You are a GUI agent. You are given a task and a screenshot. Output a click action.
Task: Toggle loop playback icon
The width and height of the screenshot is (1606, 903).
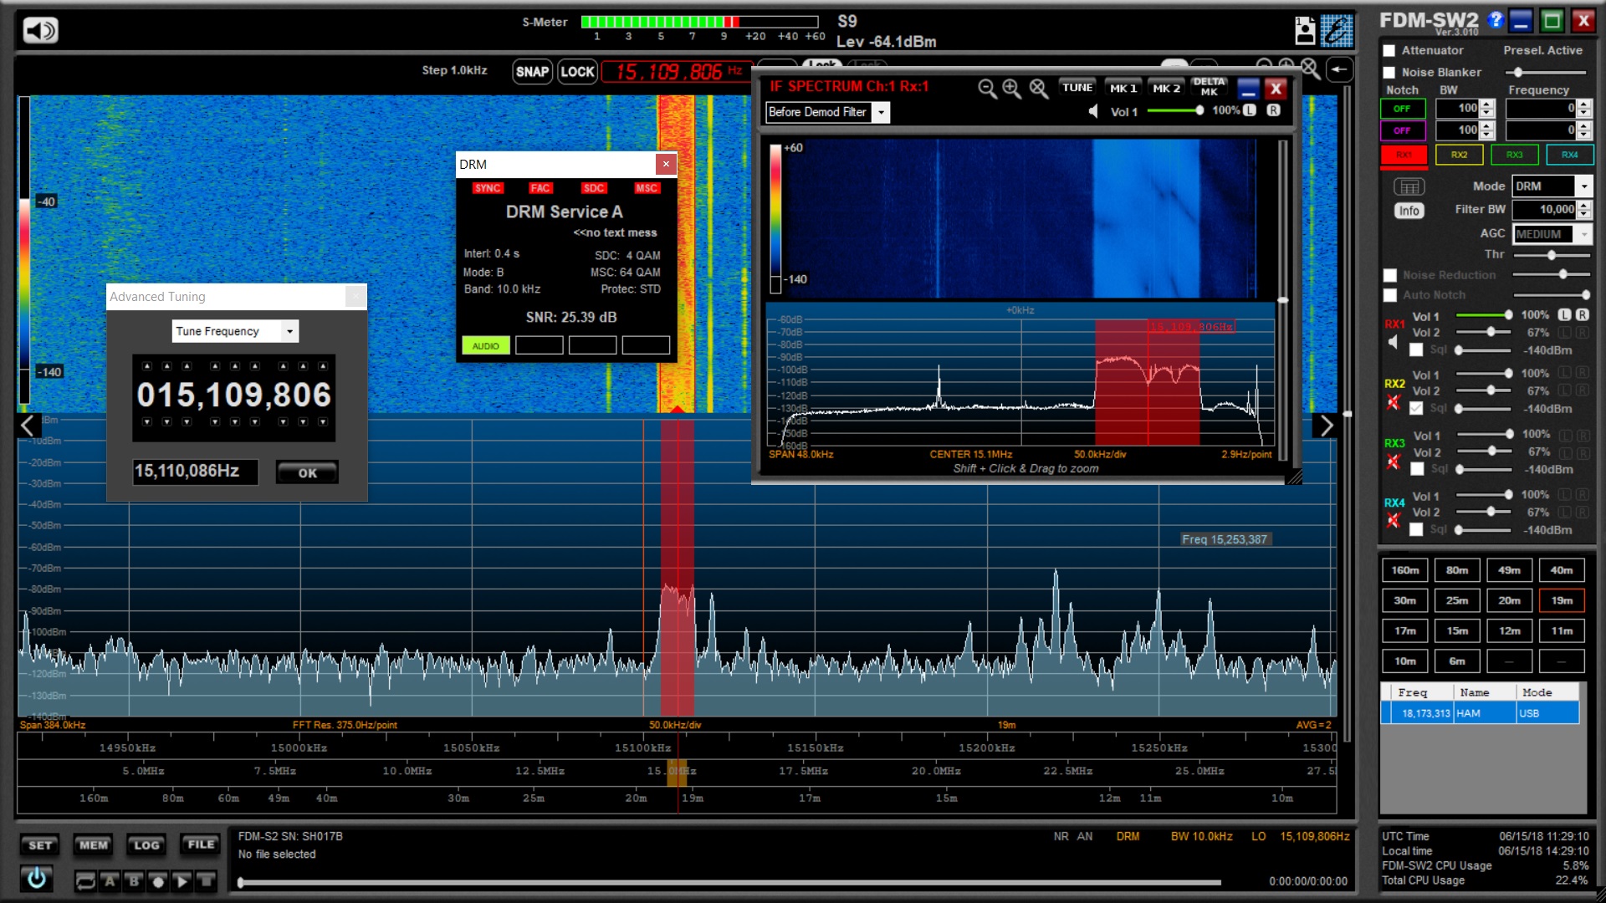pos(85,880)
